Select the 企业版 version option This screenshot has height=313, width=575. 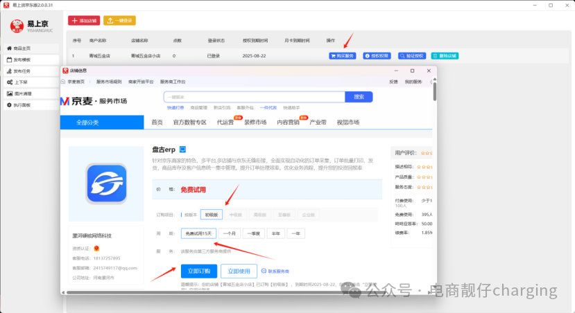click(309, 215)
